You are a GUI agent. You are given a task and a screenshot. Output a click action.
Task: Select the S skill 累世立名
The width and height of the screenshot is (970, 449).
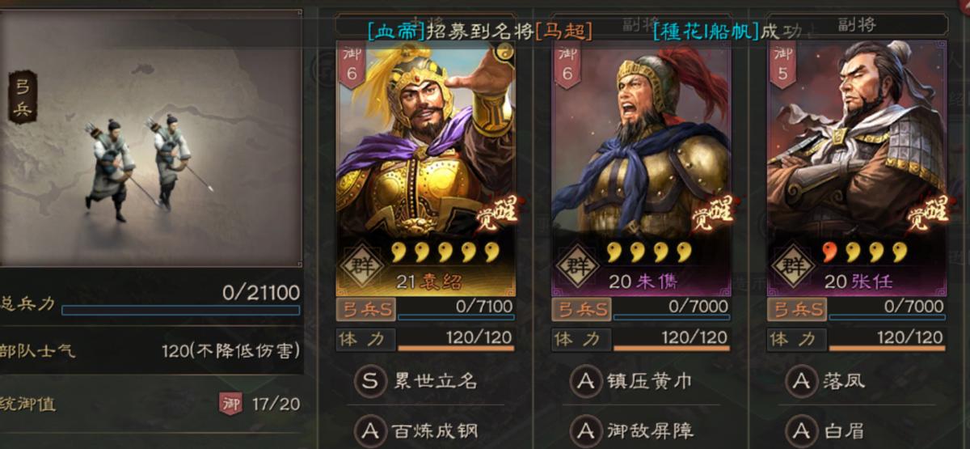pyautogui.click(x=426, y=381)
